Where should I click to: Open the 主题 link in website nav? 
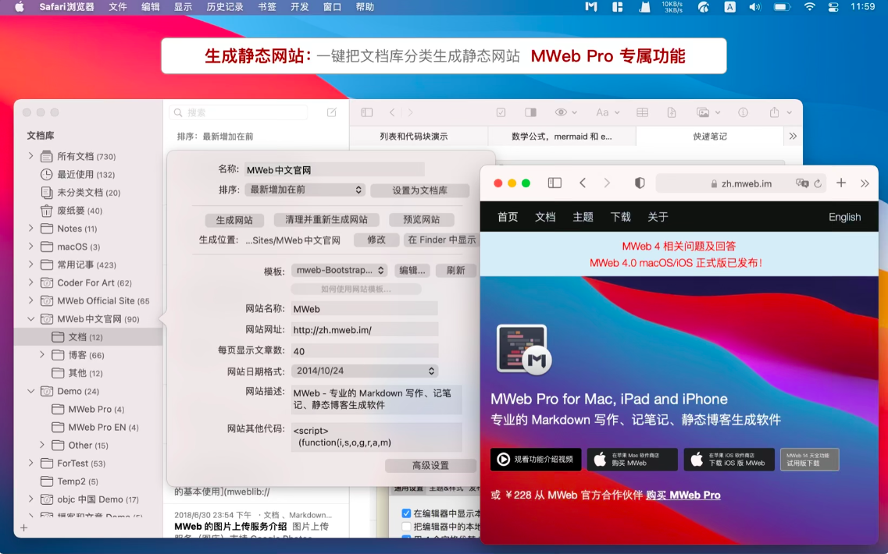point(583,217)
